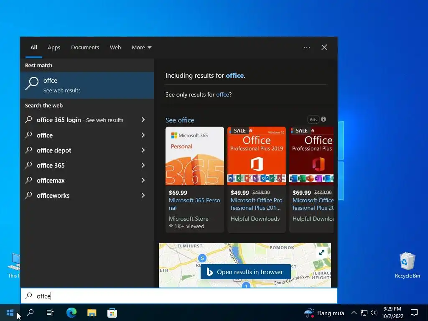Open the Office Professional Plus 2019 image
428x321 pixels.
coord(257,156)
